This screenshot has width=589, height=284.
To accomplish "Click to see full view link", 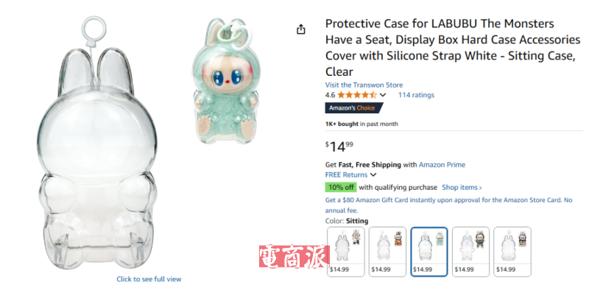I will [149, 279].
